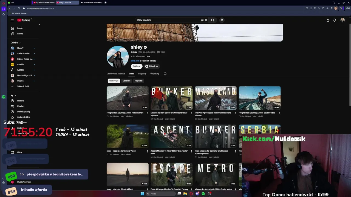The height and width of the screenshot is (197, 351).
Task: Open Oblíbená videa in sidebar
Action: point(23,117)
